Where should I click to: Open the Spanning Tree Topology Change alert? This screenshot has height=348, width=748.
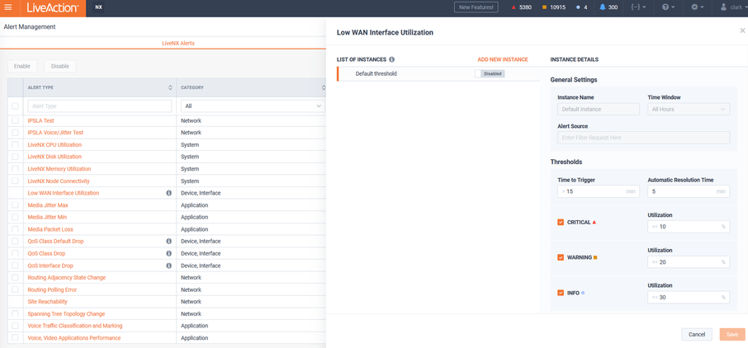(x=66, y=313)
